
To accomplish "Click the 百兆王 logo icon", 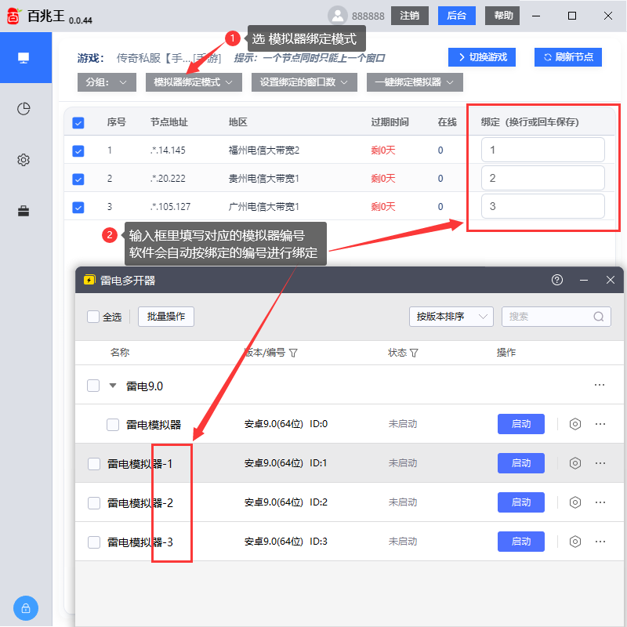I will (13, 14).
